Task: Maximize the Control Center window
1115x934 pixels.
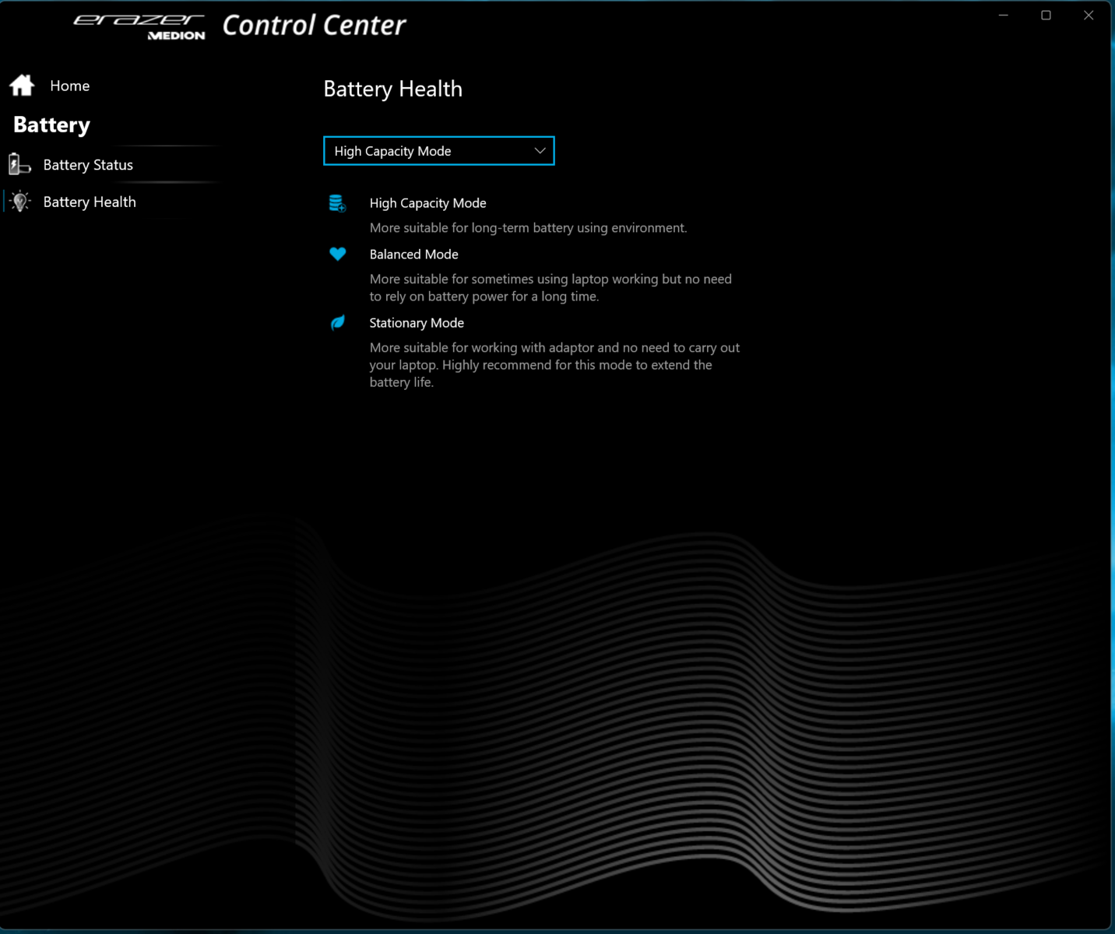Action: [1046, 16]
